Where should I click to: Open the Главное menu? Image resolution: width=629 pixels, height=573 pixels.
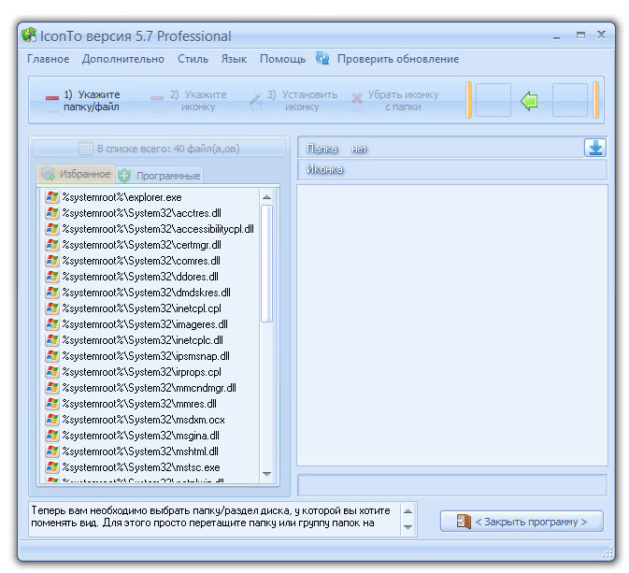point(49,59)
